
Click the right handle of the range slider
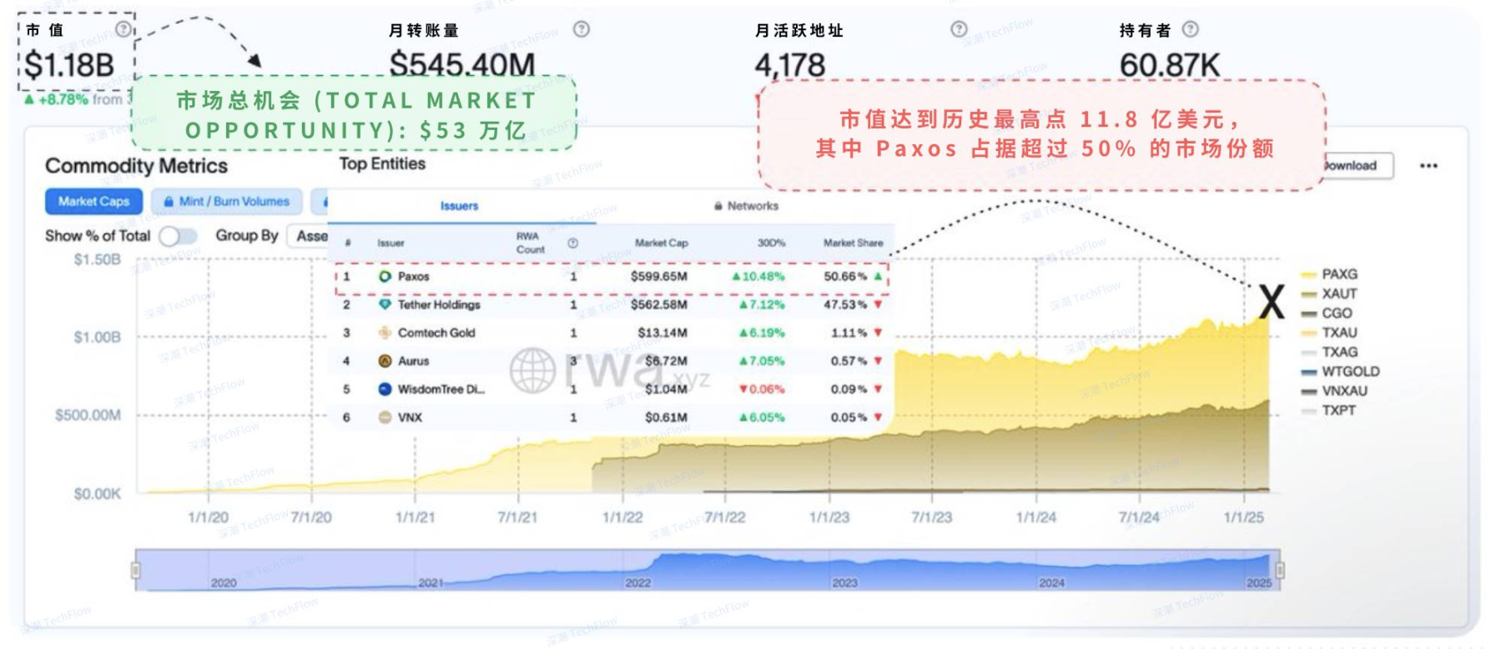[1279, 571]
